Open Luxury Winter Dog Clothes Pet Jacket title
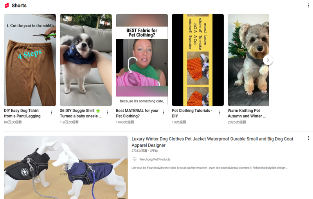This screenshot has height=199, width=313. pyautogui.click(x=212, y=142)
